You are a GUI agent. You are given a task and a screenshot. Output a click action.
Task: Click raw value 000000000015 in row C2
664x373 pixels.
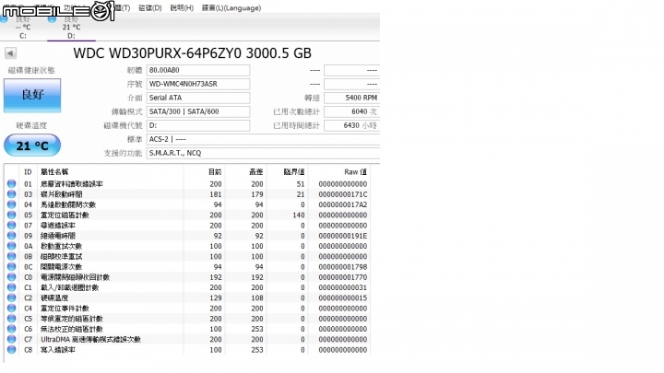(x=343, y=297)
